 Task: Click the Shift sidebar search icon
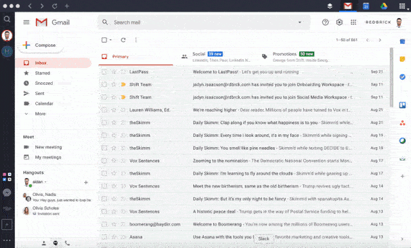pyautogui.click(x=7, y=19)
